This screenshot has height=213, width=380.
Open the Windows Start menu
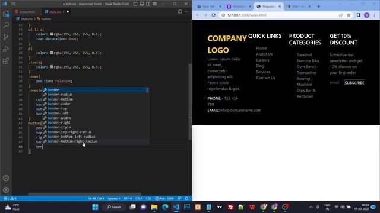95,207
